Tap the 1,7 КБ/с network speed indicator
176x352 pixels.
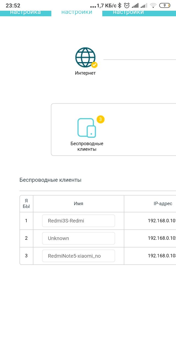(107, 5)
